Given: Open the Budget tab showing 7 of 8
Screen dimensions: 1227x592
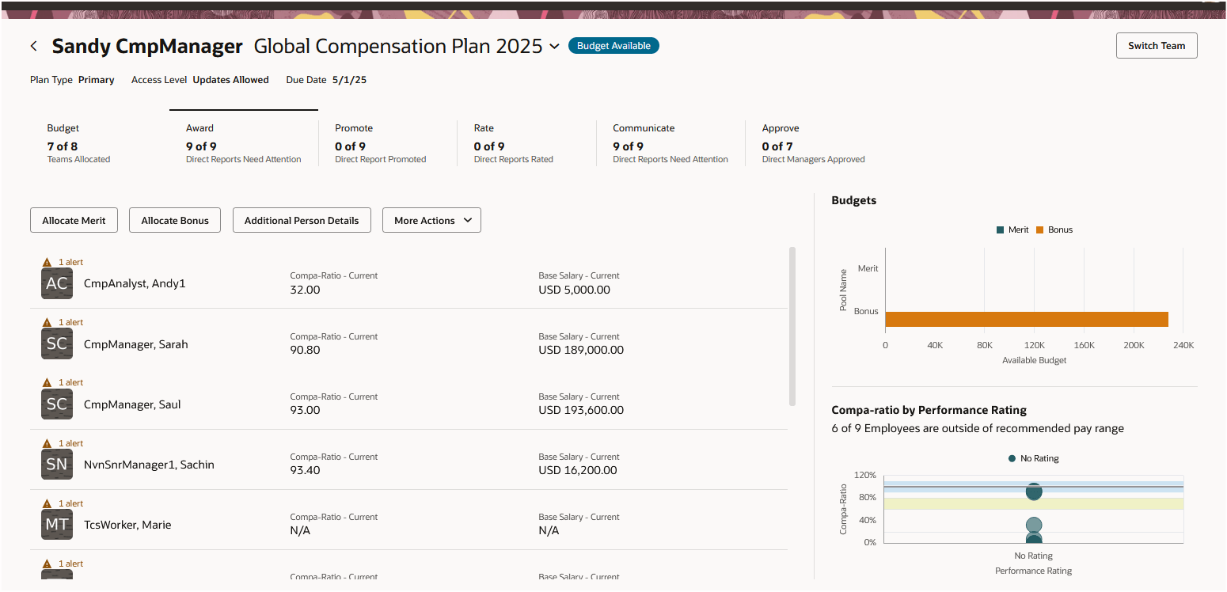Looking at the screenshot, I should pos(78,143).
